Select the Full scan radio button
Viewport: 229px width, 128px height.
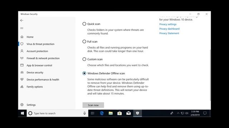pos(84,42)
